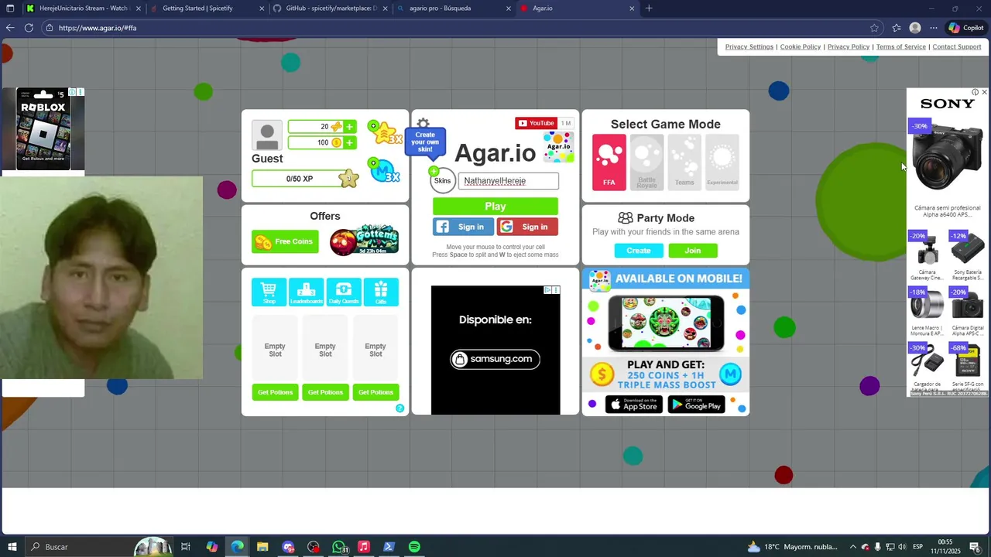Open the Gifts icon

click(x=381, y=292)
